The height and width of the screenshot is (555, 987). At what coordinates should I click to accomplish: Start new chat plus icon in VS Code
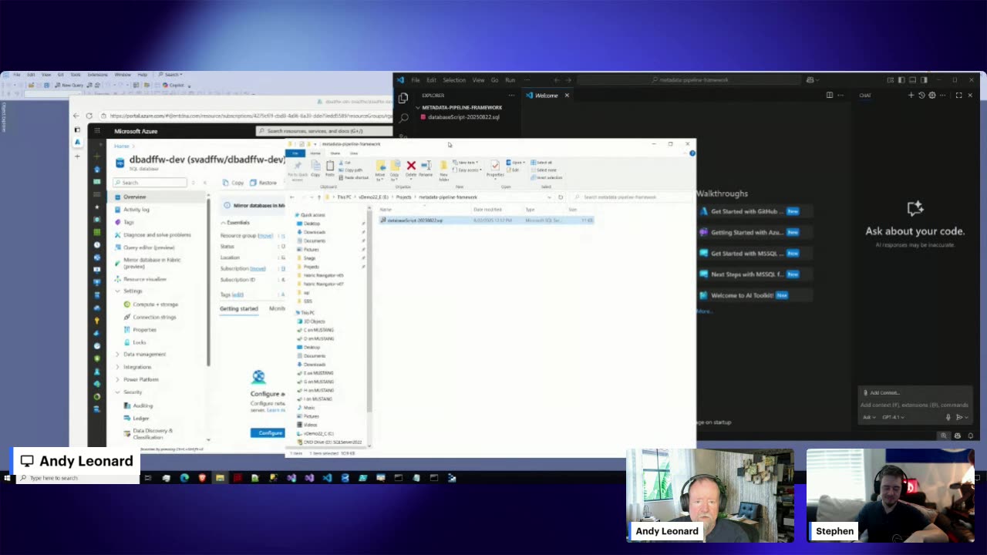911,96
